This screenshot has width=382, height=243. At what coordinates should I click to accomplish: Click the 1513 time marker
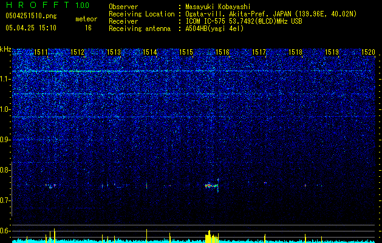[114, 52]
